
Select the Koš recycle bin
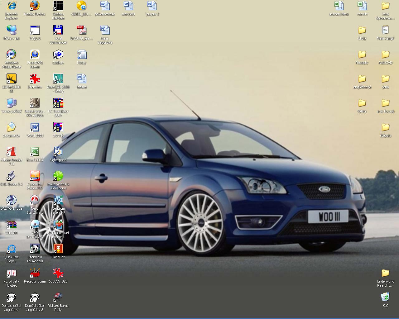coord(385,297)
